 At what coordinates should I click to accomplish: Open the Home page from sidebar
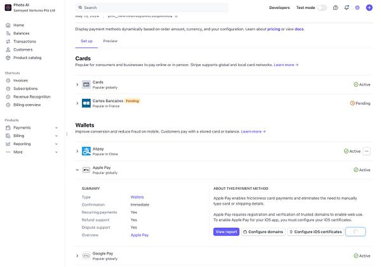(18, 25)
